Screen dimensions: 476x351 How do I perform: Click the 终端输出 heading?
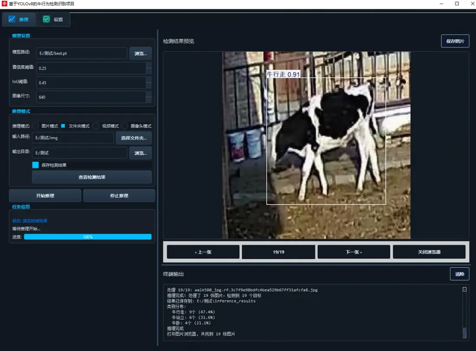pyautogui.click(x=173, y=274)
